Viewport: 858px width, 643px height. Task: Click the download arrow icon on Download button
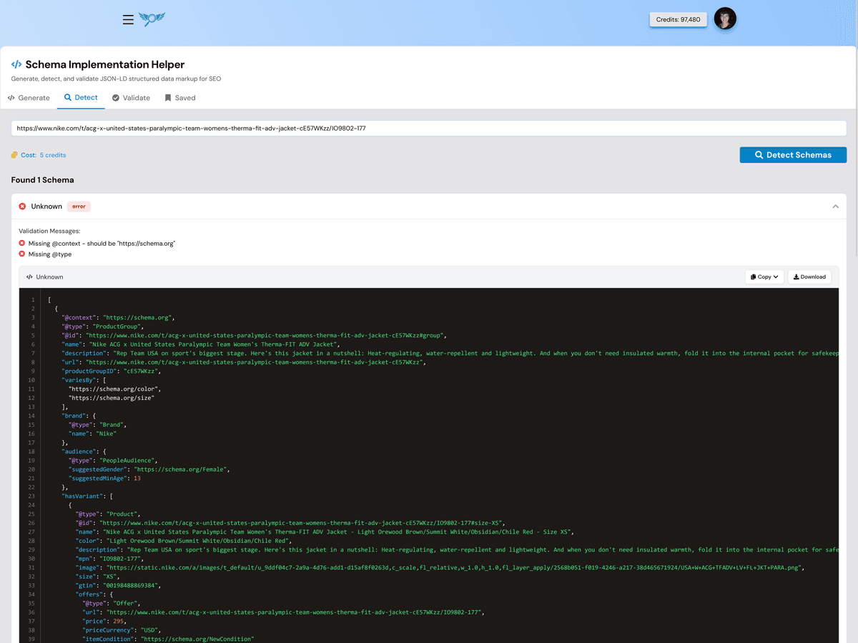[x=796, y=276]
